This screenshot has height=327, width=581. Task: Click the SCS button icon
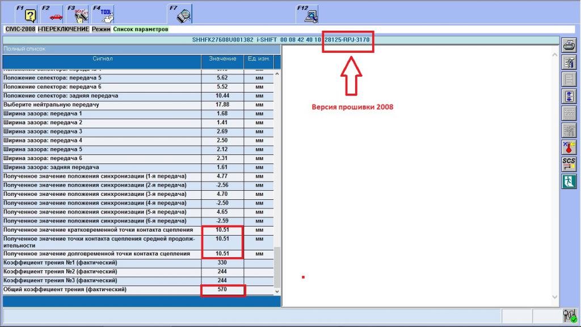tap(569, 164)
